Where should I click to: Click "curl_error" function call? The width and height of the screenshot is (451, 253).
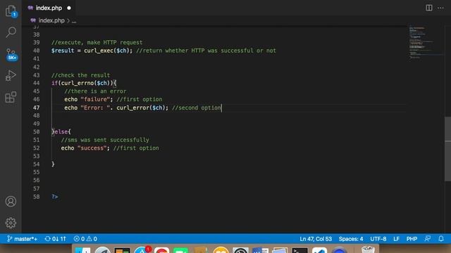(133, 108)
